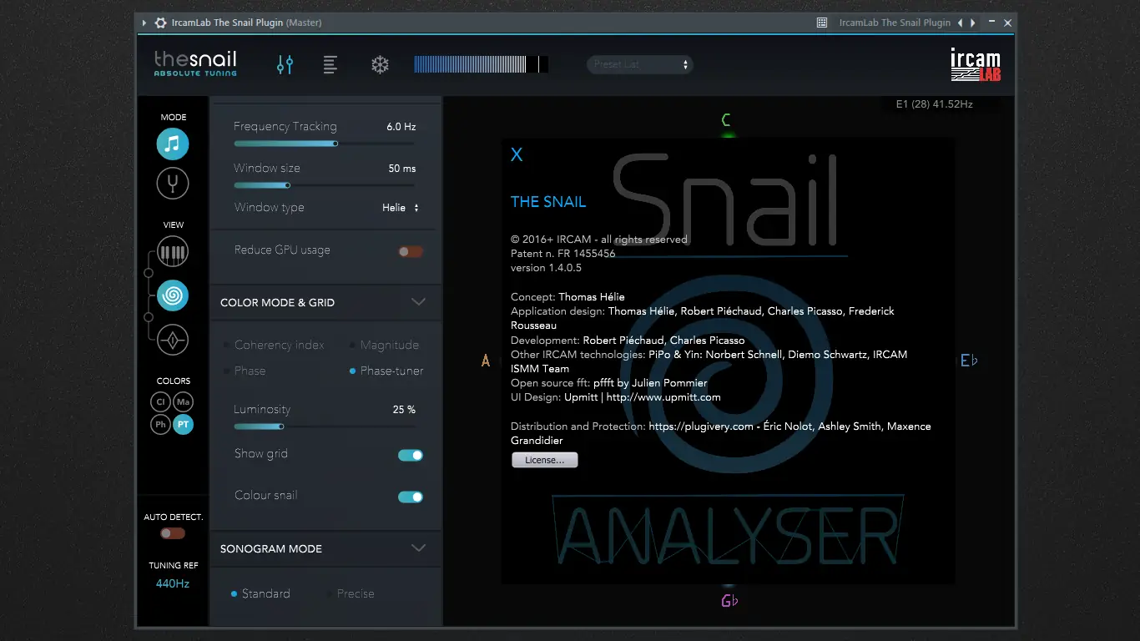Click the Patent n. FR 1455456 text
1140x641 pixels.
click(563, 254)
